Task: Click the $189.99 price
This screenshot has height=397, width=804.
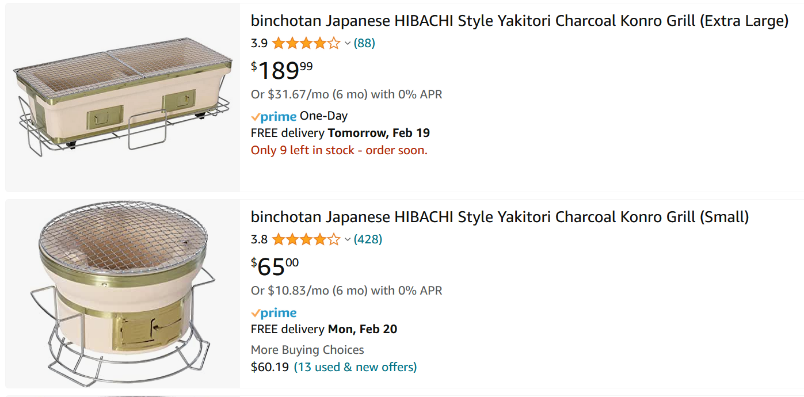Action: tap(282, 70)
